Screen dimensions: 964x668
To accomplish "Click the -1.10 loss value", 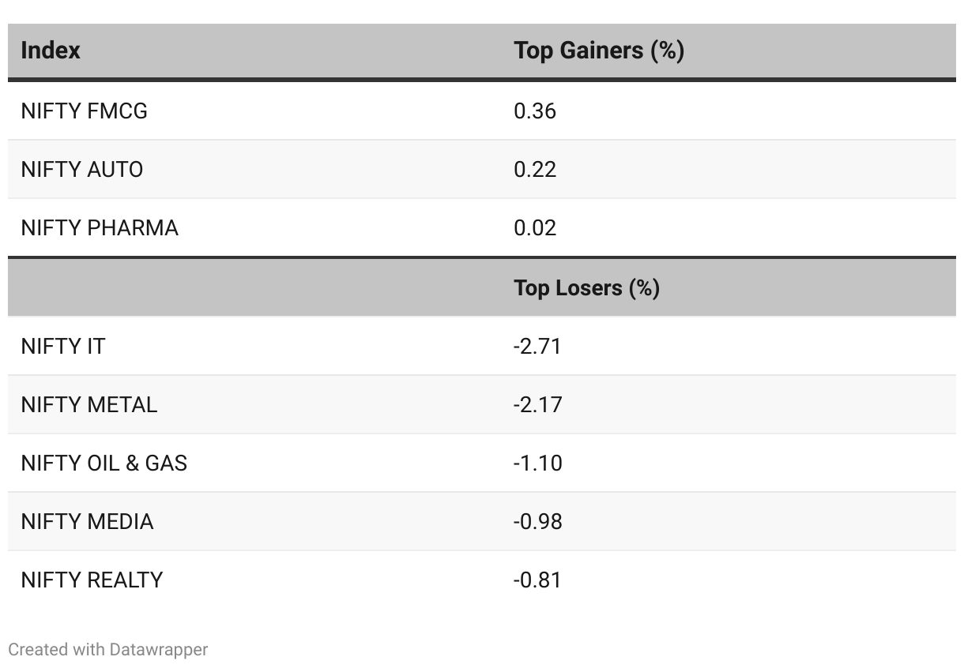I will coord(537,463).
